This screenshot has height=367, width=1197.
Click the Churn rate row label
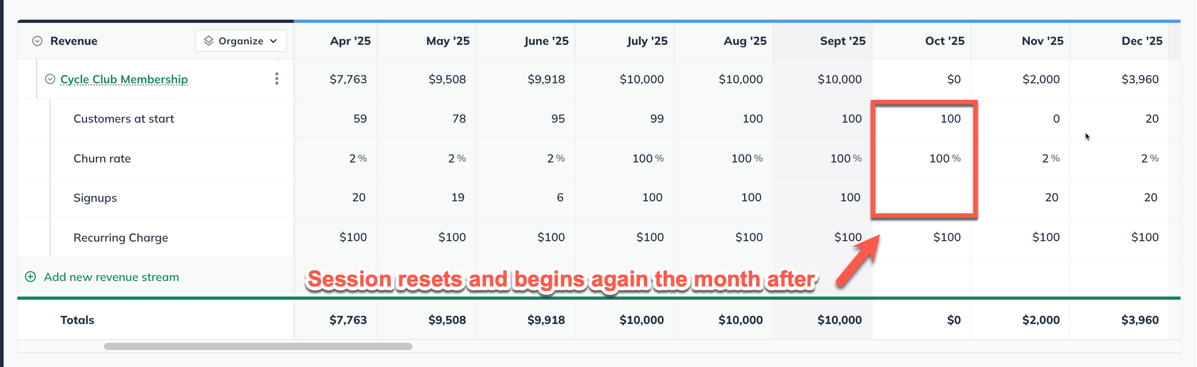point(102,158)
